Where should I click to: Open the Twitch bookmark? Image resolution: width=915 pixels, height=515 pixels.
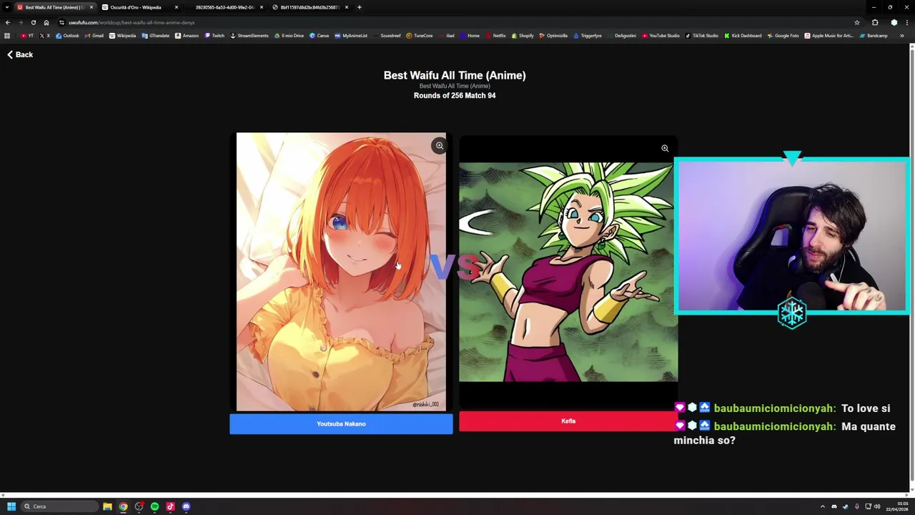point(214,36)
